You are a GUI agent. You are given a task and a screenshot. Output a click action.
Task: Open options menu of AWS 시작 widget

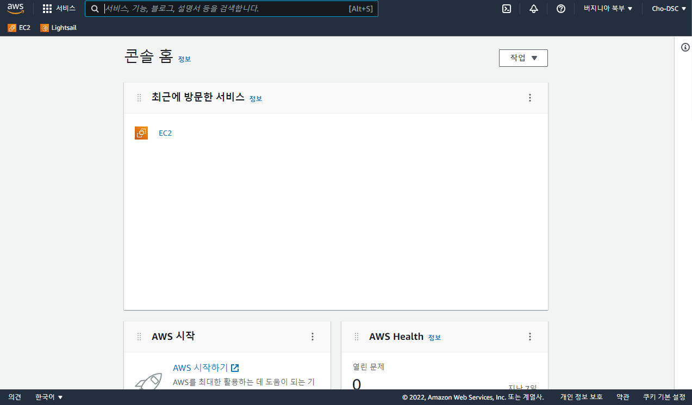(x=313, y=337)
